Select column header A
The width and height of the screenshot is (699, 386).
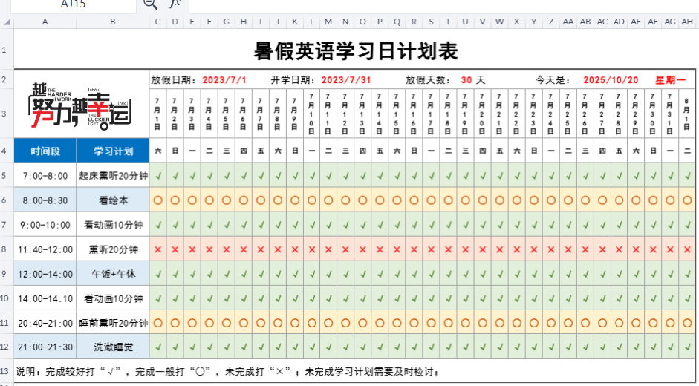45,22
